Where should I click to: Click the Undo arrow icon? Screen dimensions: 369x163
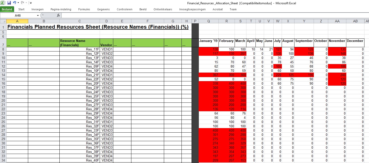[x=14, y=3]
